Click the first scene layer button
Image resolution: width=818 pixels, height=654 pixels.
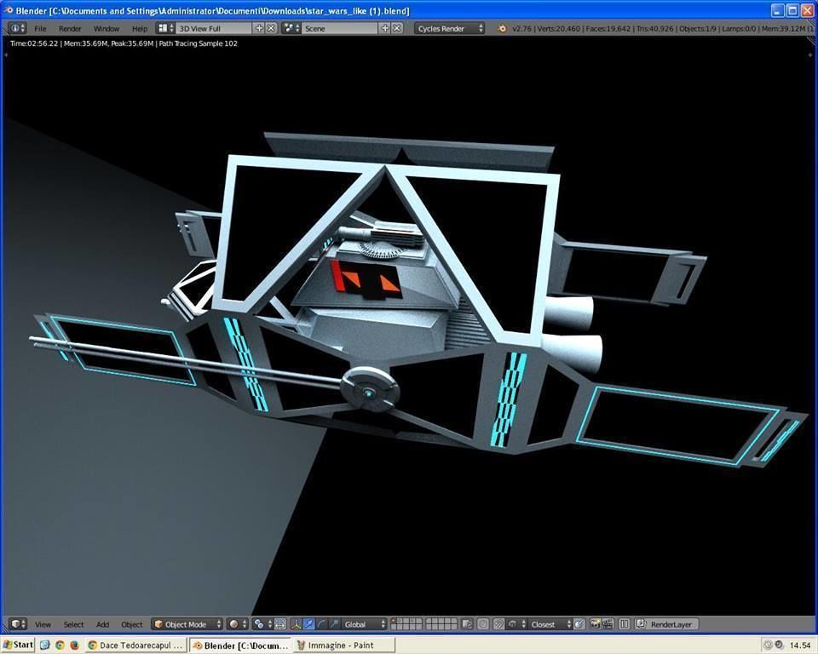(x=394, y=621)
